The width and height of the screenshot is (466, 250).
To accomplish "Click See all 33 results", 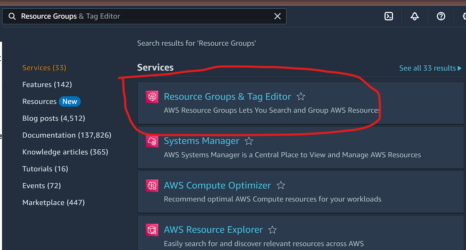I will pos(430,68).
